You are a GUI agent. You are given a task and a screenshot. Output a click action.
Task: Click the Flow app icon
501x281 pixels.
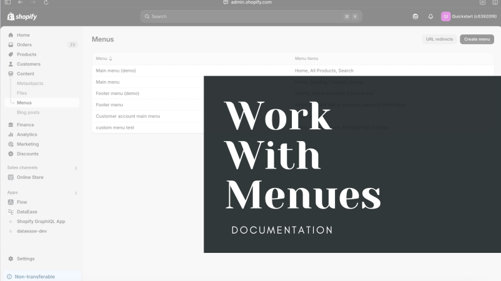pos(11,202)
